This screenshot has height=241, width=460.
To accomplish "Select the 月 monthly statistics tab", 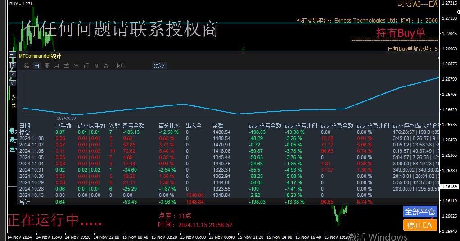I will tap(56, 66).
